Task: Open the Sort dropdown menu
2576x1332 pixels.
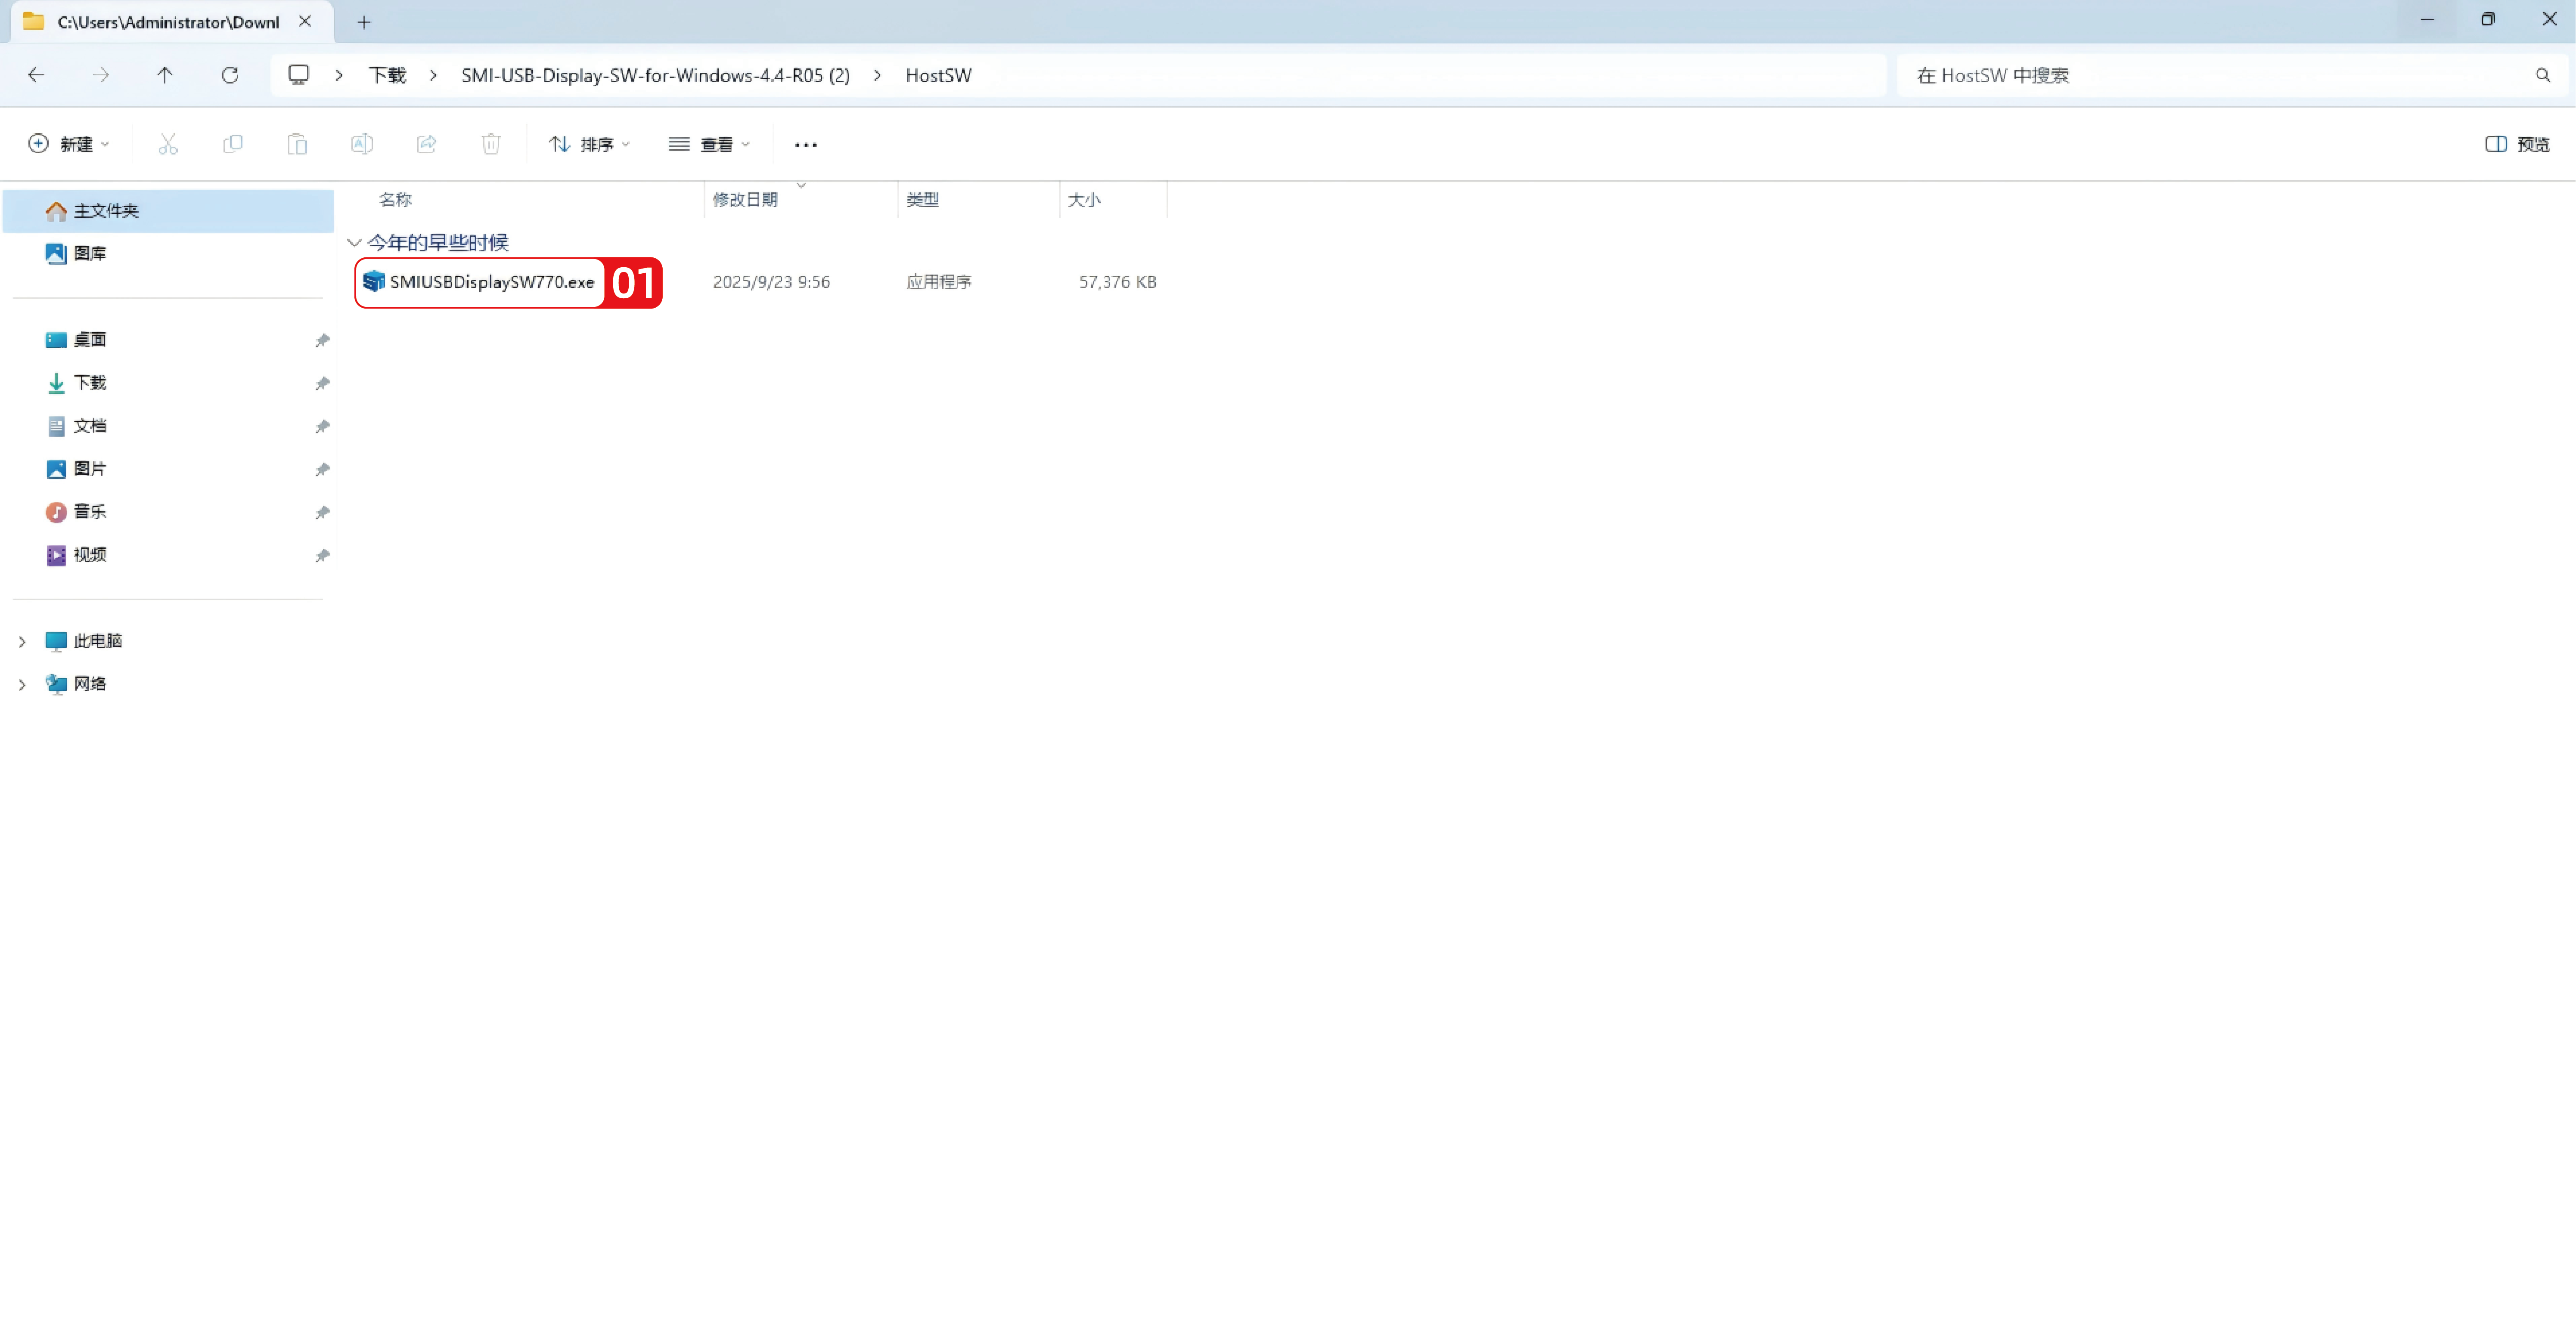Action: click(589, 144)
